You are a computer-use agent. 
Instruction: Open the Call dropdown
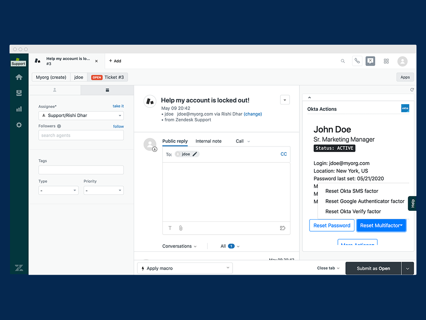point(243,141)
